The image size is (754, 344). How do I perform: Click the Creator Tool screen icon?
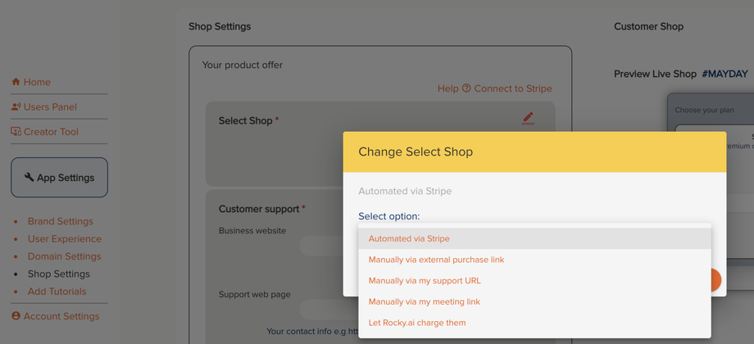click(x=16, y=132)
